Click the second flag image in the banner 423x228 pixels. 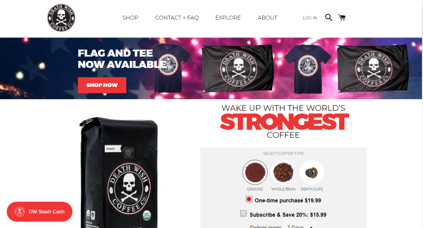pyautogui.click(x=373, y=68)
